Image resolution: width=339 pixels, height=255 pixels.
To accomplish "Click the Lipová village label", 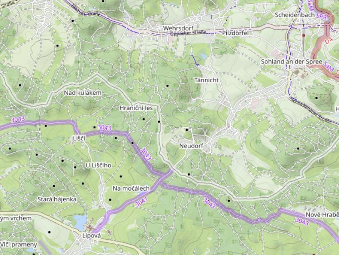I will tap(92, 236).
